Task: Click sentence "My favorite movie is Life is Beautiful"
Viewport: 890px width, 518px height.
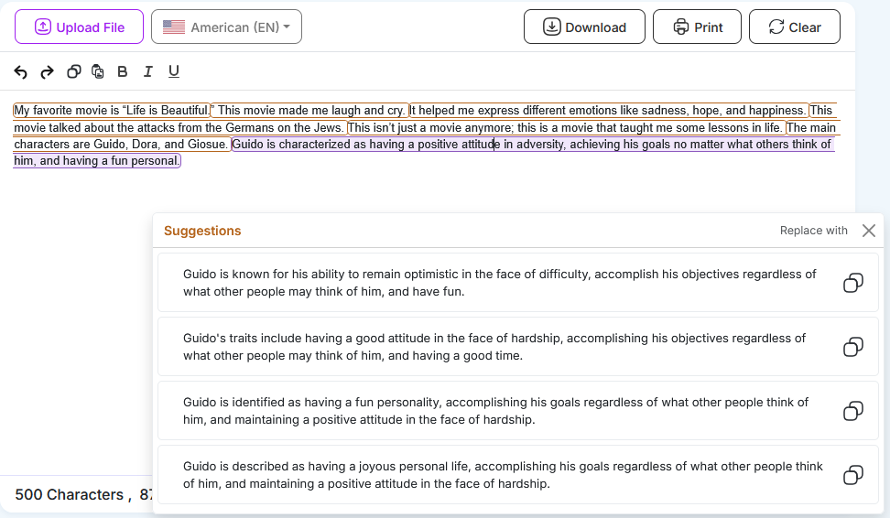Action: coord(110,111)
